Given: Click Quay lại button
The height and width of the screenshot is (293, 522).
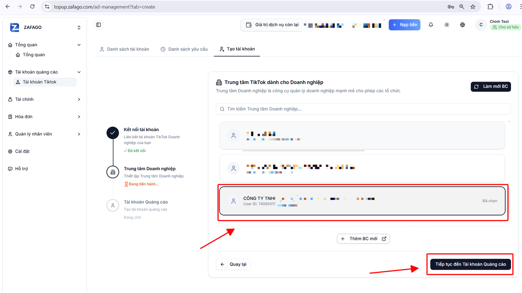Looking at the screenshot, I should tap(233, 264).
